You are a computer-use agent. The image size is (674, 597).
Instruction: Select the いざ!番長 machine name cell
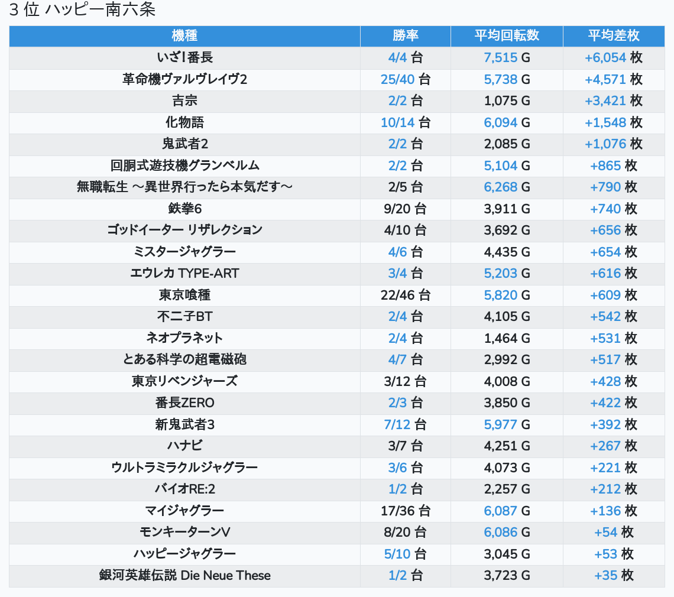click(x=184, y=58)
